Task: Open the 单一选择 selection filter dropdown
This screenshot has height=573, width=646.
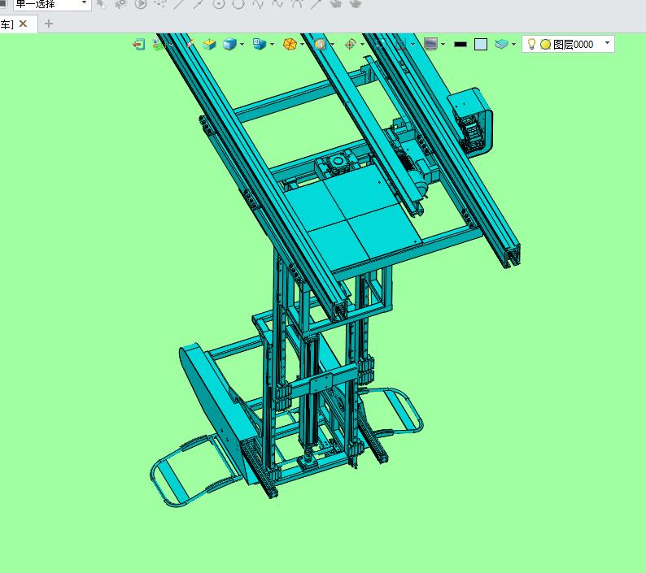Action: (x=51, y=4)
